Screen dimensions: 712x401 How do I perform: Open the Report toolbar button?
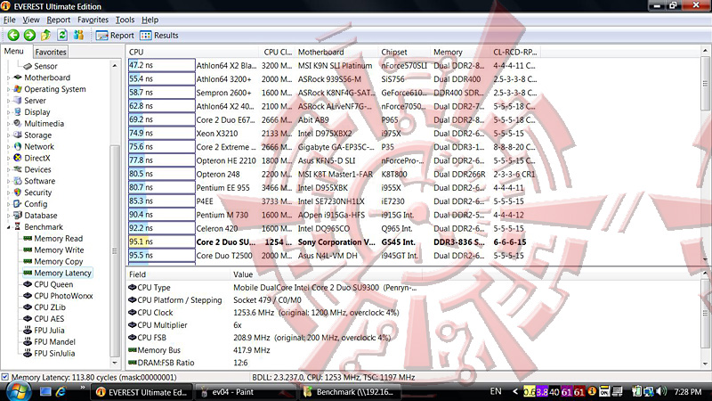coord(115,36)
